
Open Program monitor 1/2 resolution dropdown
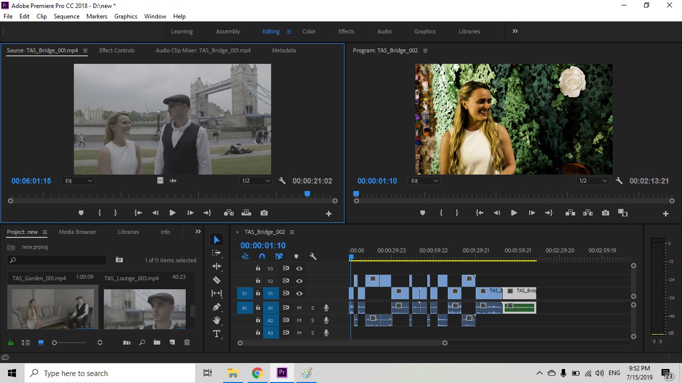pyautogui.click(x=593, y=181)
